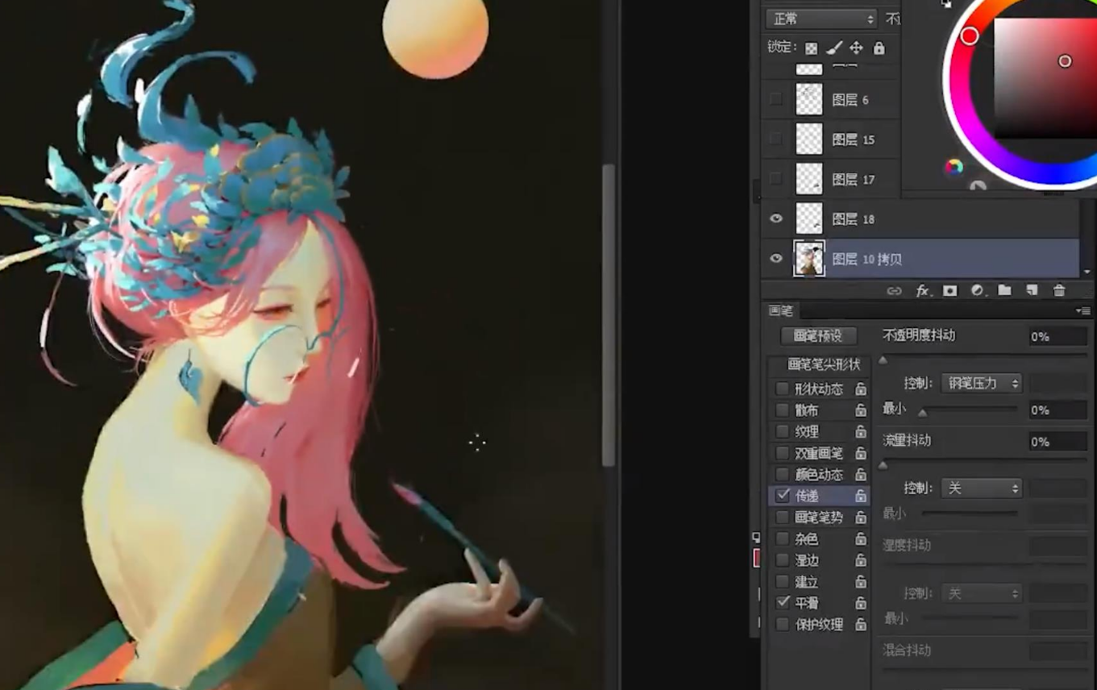Click the lock all padlock icon
The height and width of the screenshot is (690, 1097).
click(879, 48)
